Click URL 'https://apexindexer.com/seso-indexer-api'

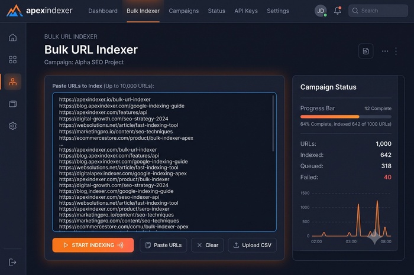109,197
